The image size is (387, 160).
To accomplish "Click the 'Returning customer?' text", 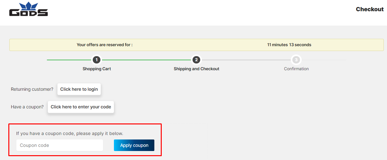I will pyautogui.click(x=32, y=89).
